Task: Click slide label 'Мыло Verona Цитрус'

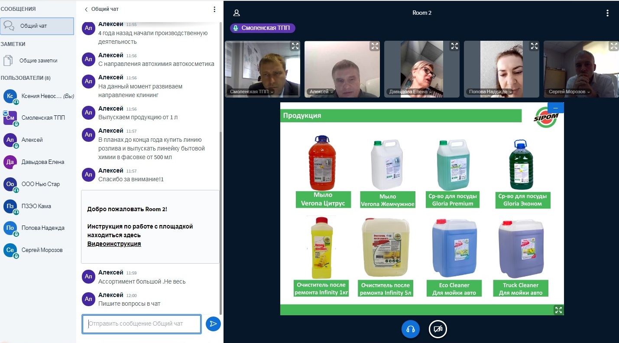Action: [323, 199]
